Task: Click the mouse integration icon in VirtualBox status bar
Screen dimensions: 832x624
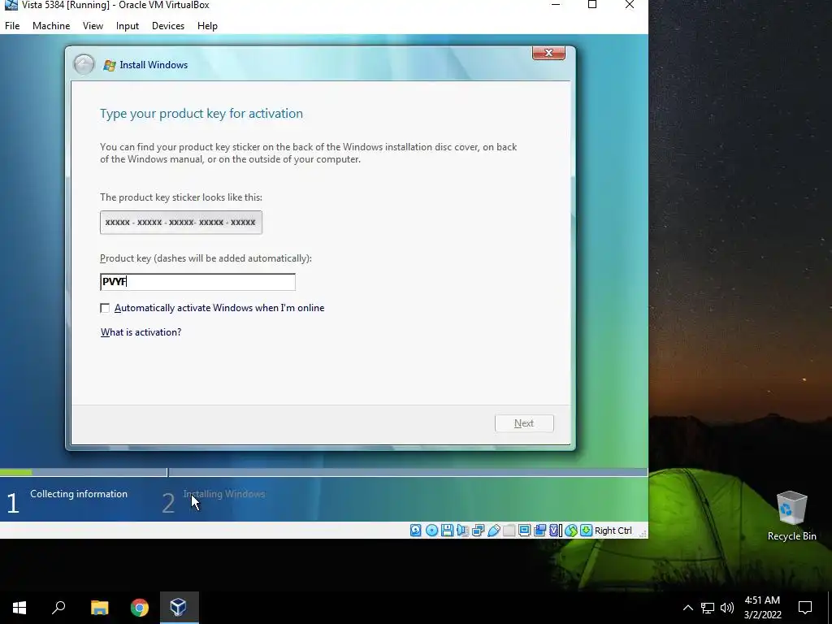Action: [x=571, y=530]
